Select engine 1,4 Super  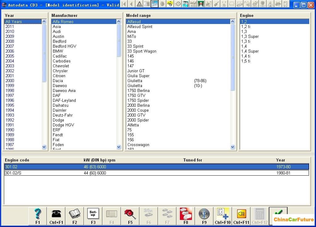pyautogui.click(x=274, y=51)
